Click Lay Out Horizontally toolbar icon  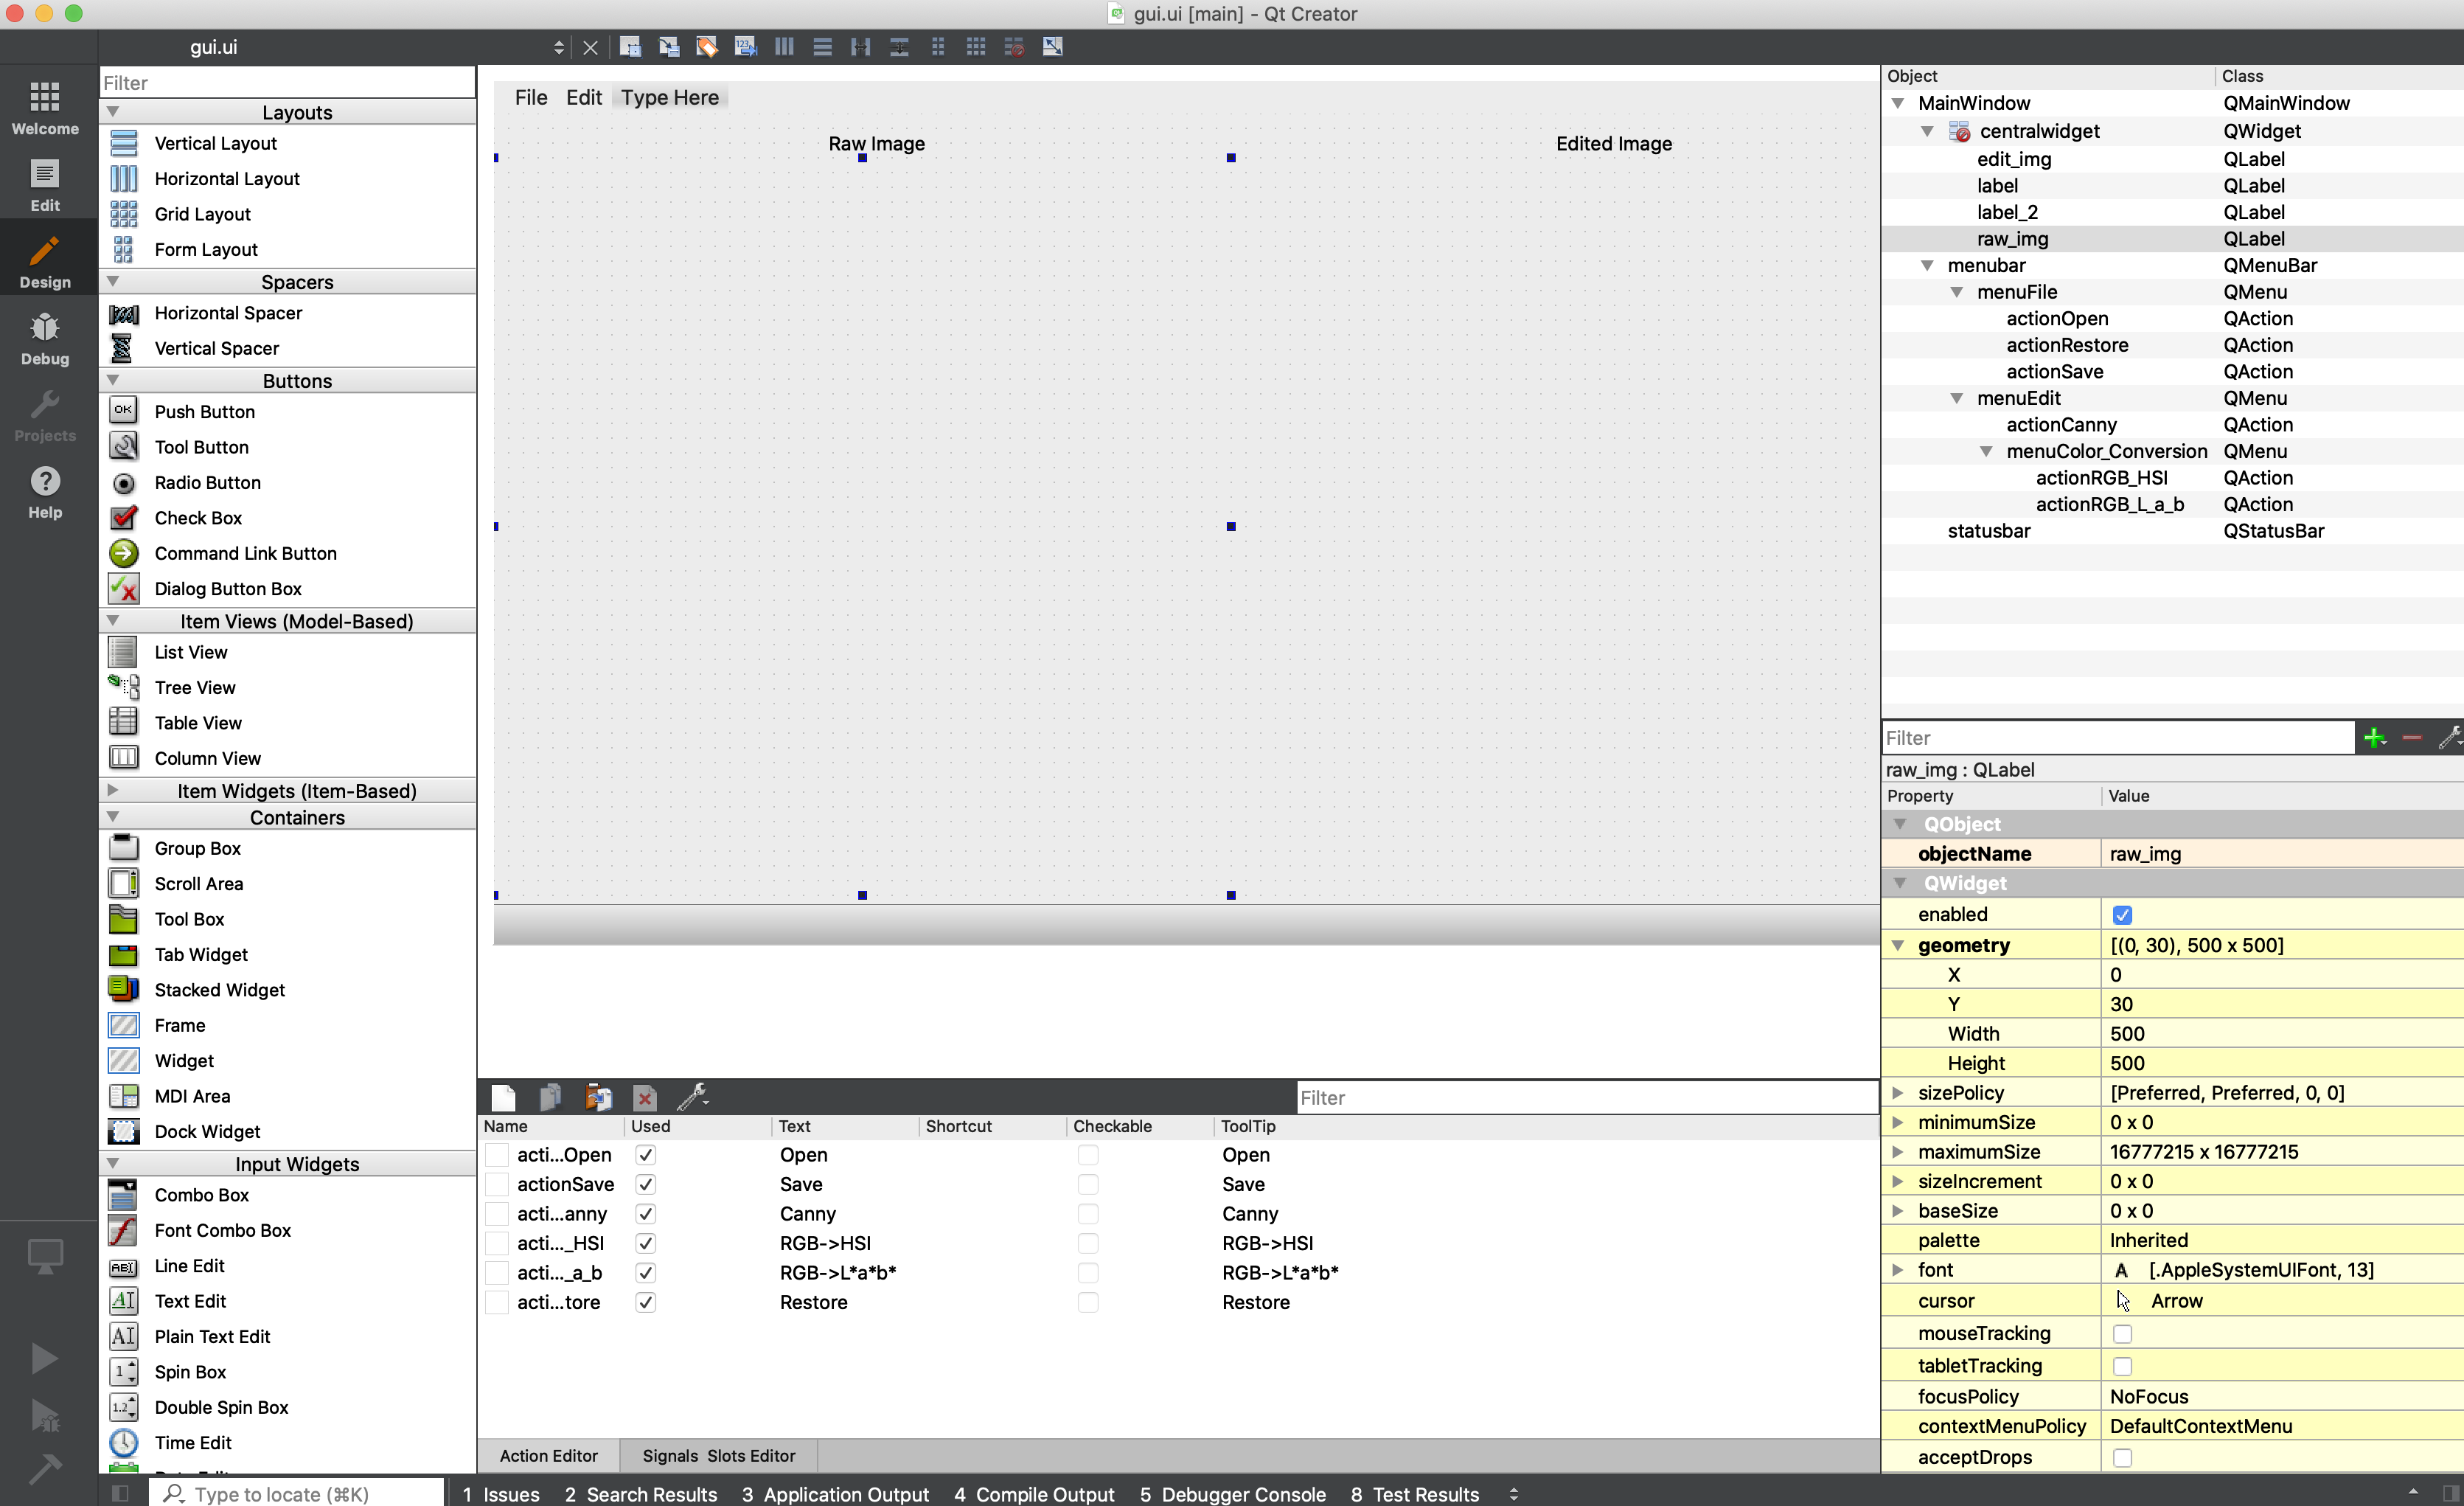[784, 47]
